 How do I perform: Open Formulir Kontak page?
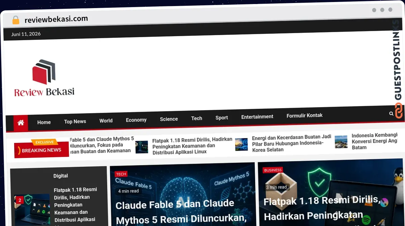[304, 115]
